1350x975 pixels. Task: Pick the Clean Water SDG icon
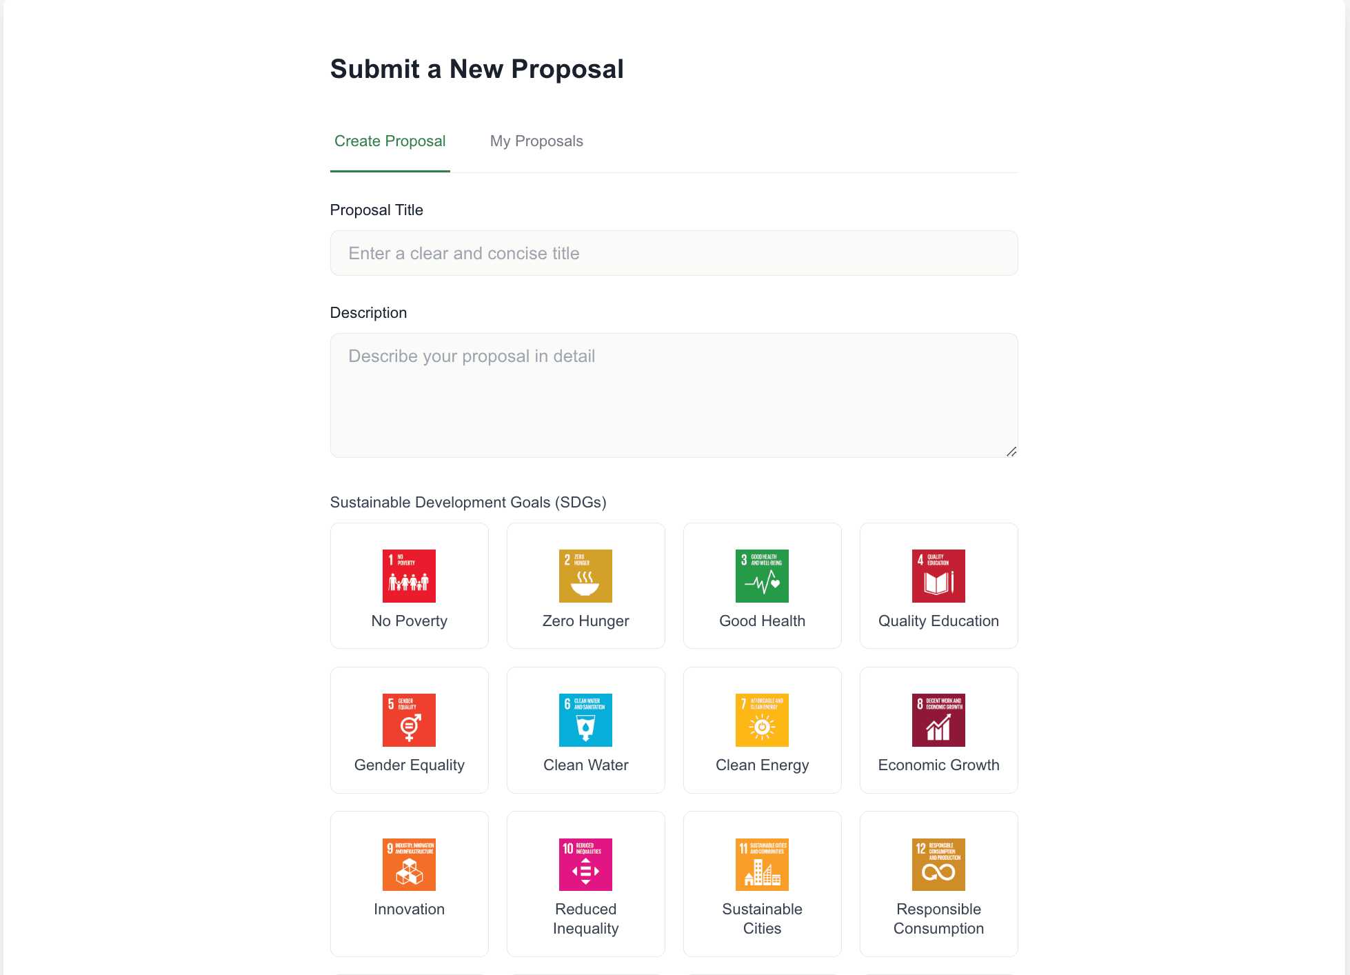tap(585, 720)
